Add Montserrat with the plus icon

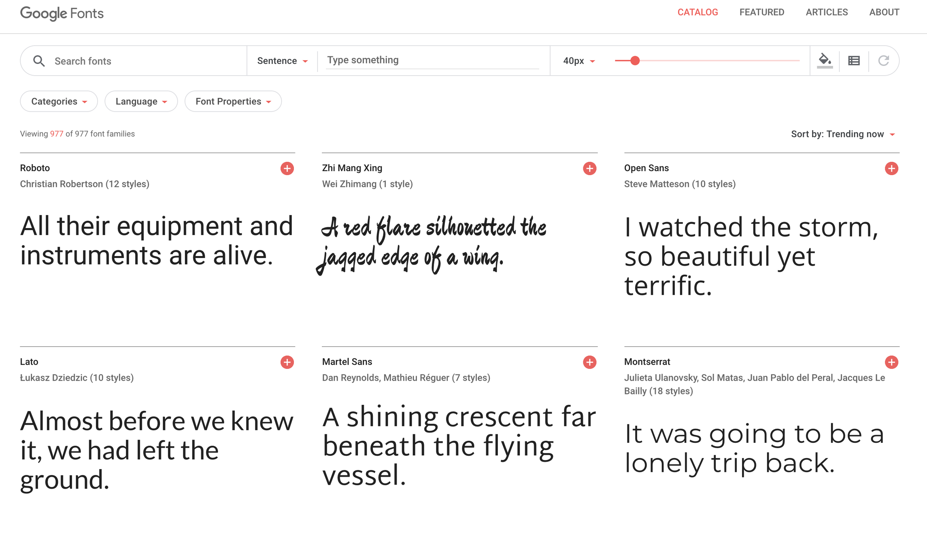click(x=891, y=362)
